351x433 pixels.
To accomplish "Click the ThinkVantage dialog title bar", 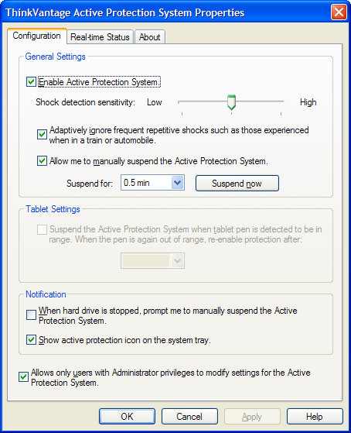I will pos(165,12).
